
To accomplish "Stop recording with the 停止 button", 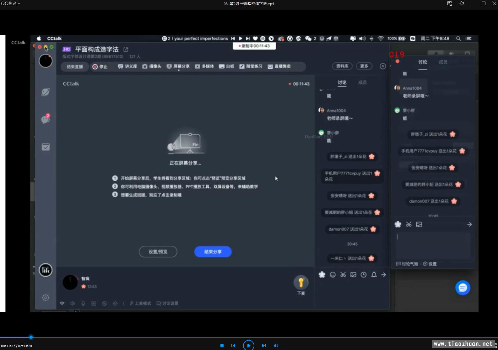I will pos(100,66).
